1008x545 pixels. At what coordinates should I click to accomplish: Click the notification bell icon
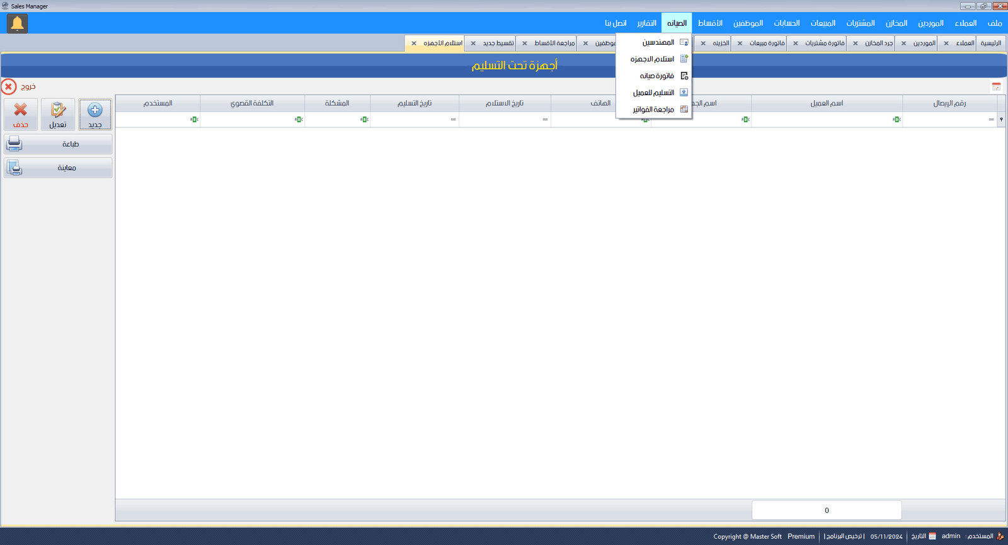point(17,23)
